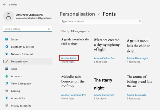Click the Time & language globe icon
The image size is (160, 110).
click(x=7, y=83)
